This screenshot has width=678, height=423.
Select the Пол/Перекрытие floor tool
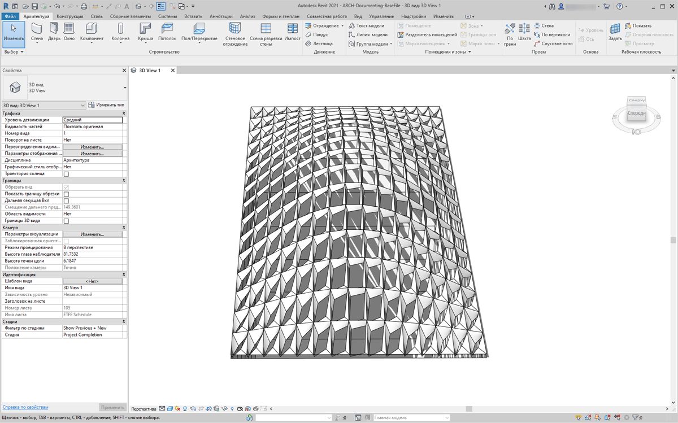point(199,33)
